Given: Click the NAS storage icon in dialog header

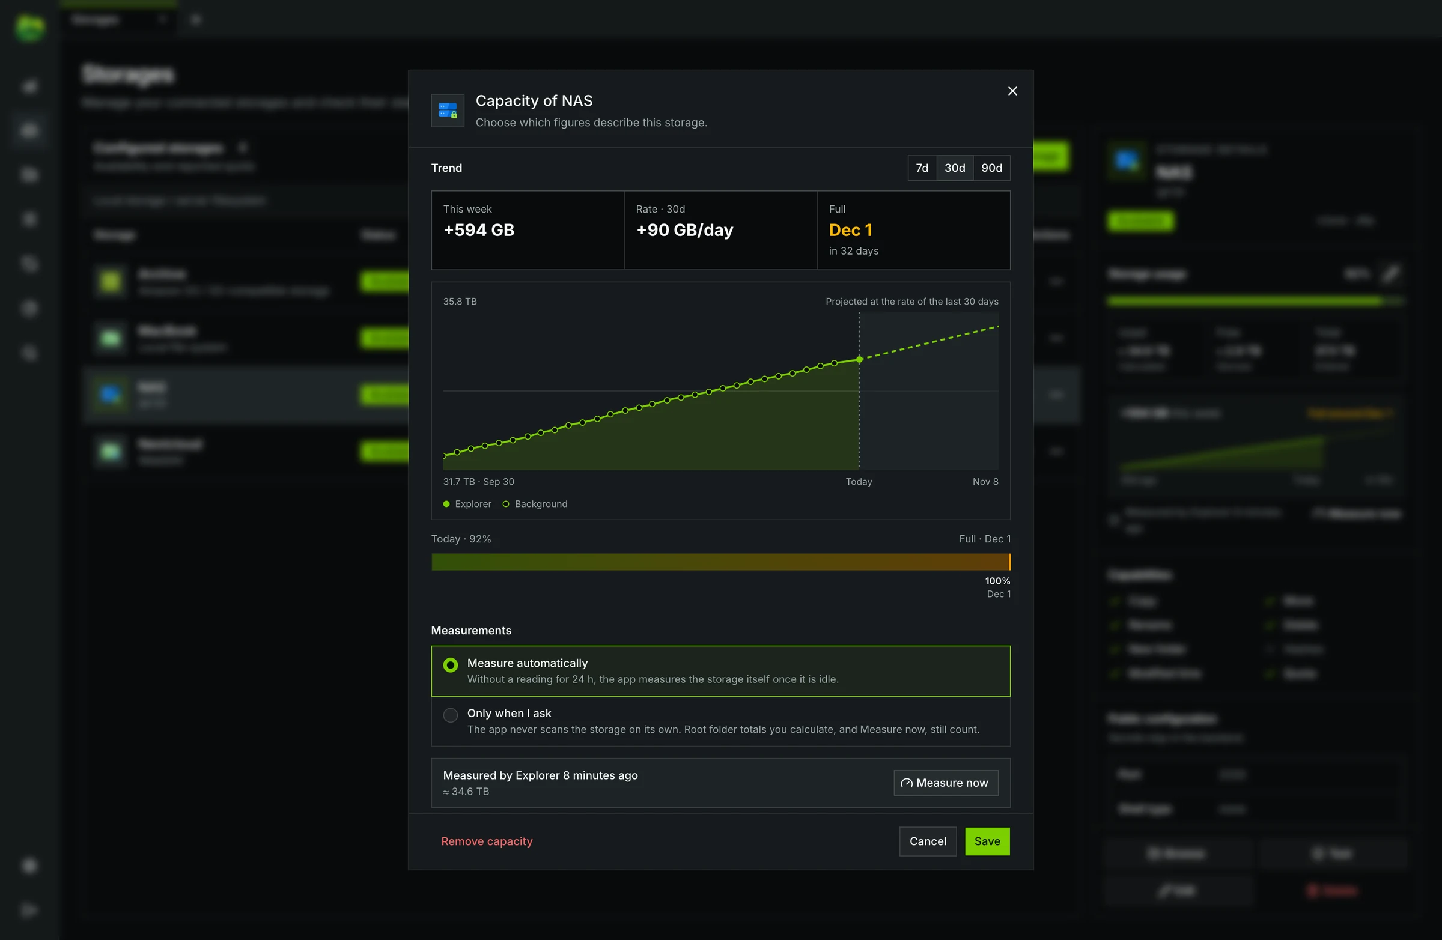Looking at the screenshot, I should (x=448, y=111).
